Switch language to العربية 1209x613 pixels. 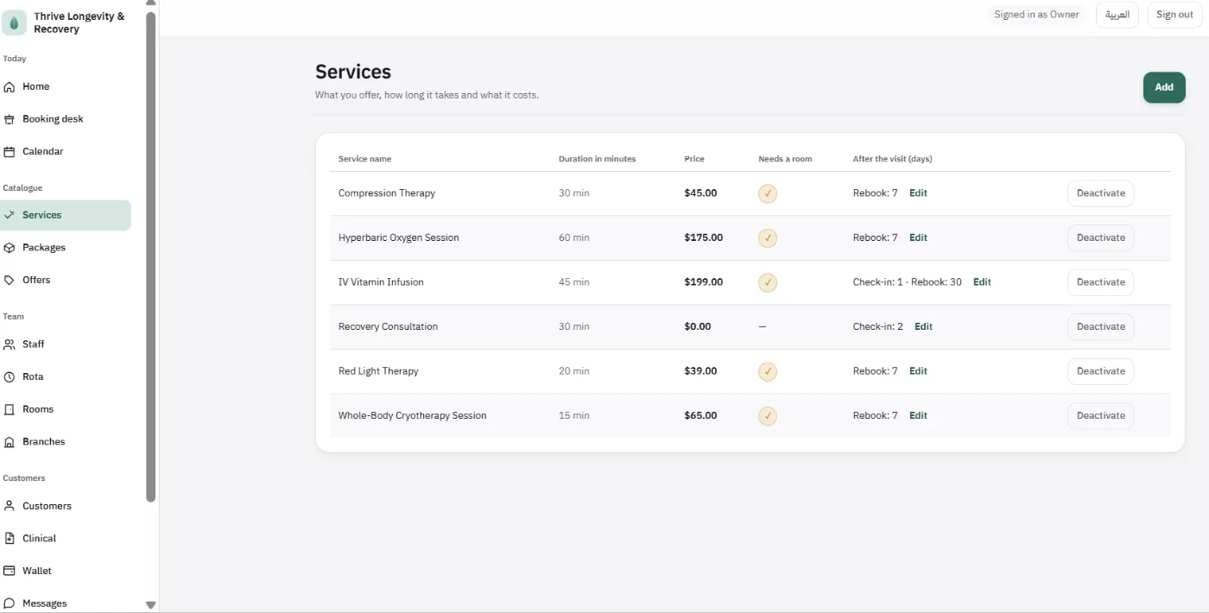click(1117, 15)
